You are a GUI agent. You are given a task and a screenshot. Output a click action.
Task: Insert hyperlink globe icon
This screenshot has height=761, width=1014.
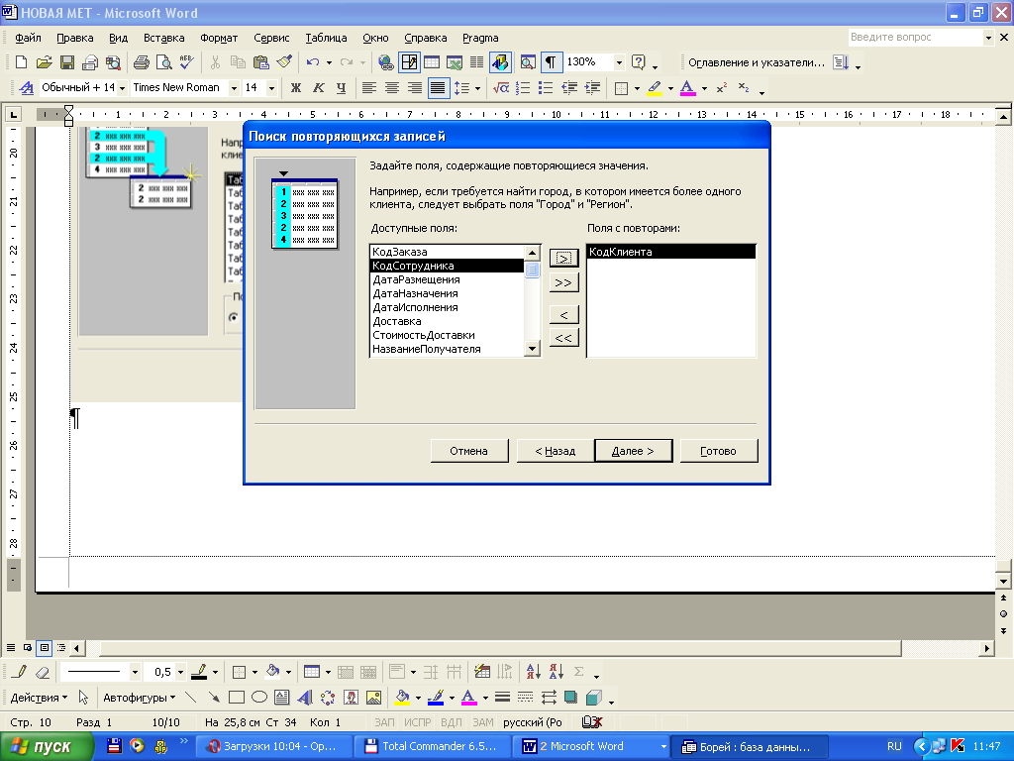pyautogui.click(x=386, y=62)
